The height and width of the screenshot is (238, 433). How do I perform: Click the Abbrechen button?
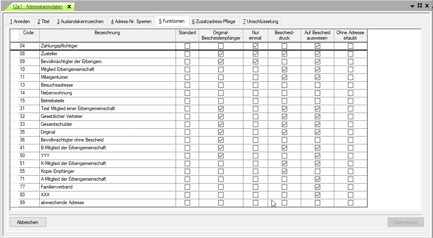(x=28, y=222)
